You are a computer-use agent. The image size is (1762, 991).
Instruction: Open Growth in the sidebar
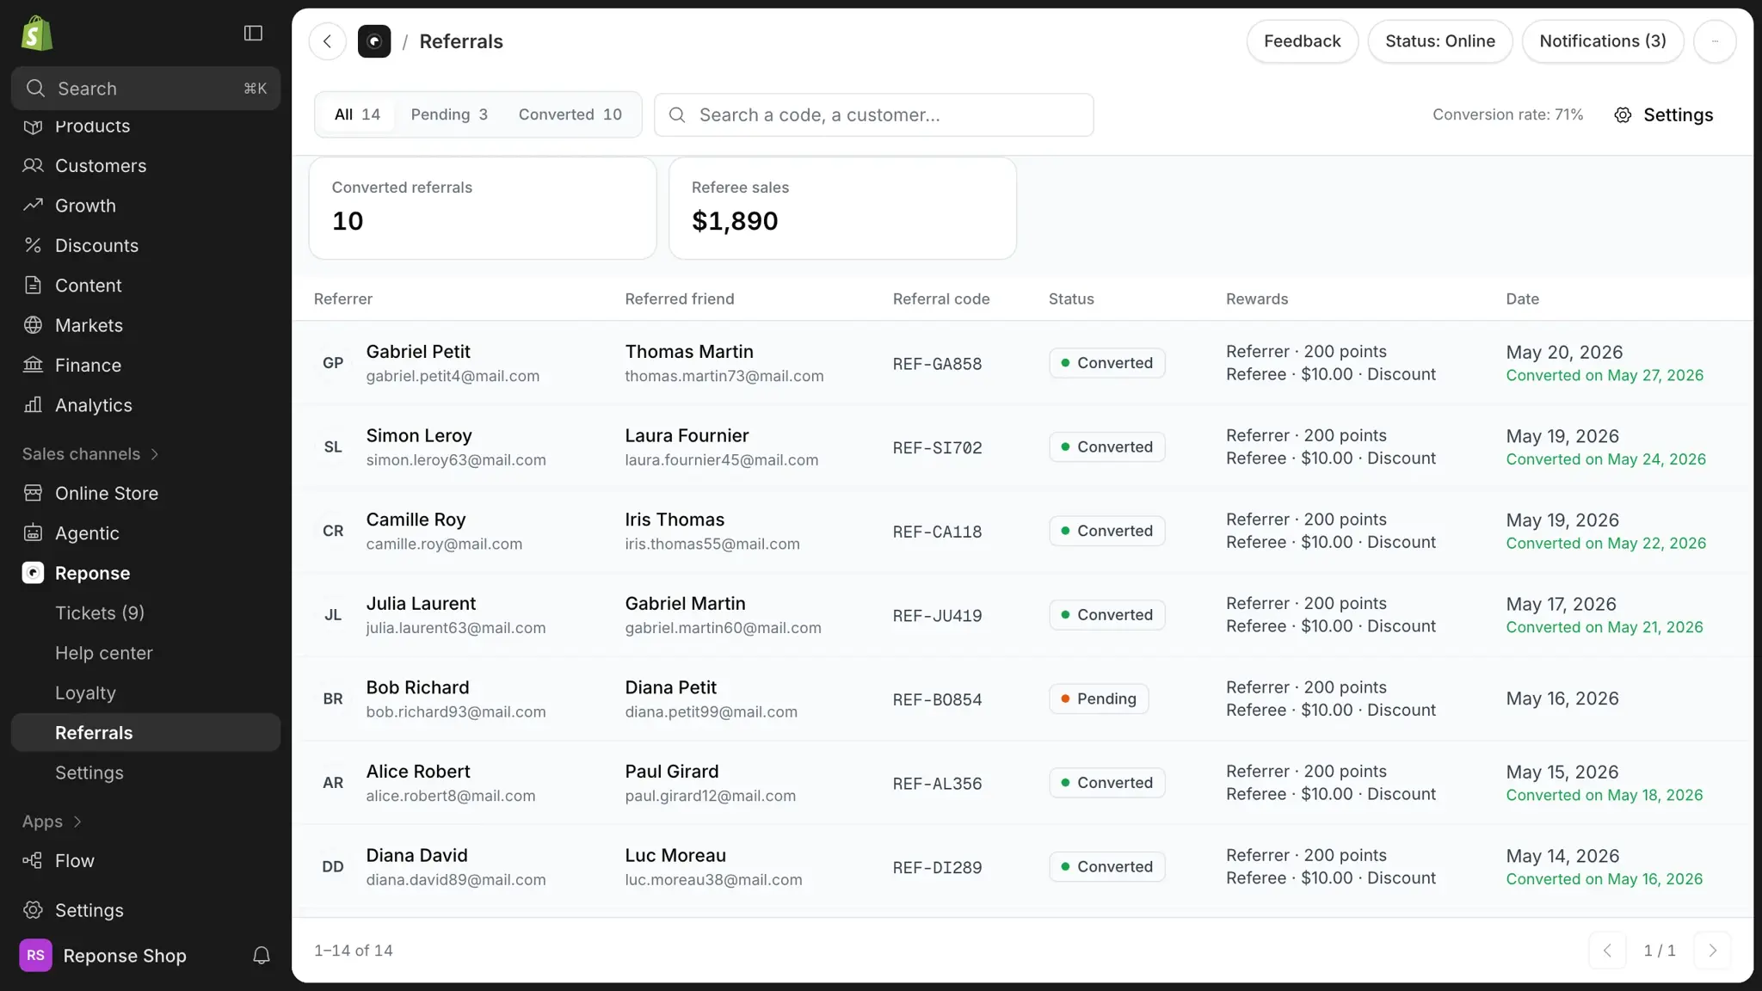click(145, 206)
